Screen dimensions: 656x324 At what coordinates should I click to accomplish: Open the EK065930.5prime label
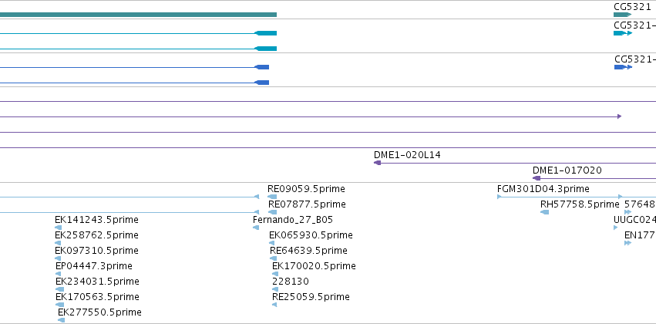point(311,235)
